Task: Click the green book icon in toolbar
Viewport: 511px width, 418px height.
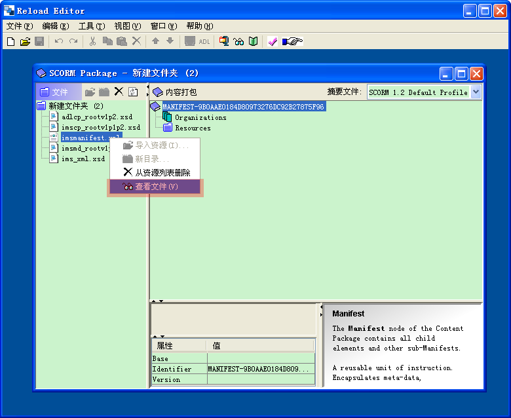Action: point(254,41)
